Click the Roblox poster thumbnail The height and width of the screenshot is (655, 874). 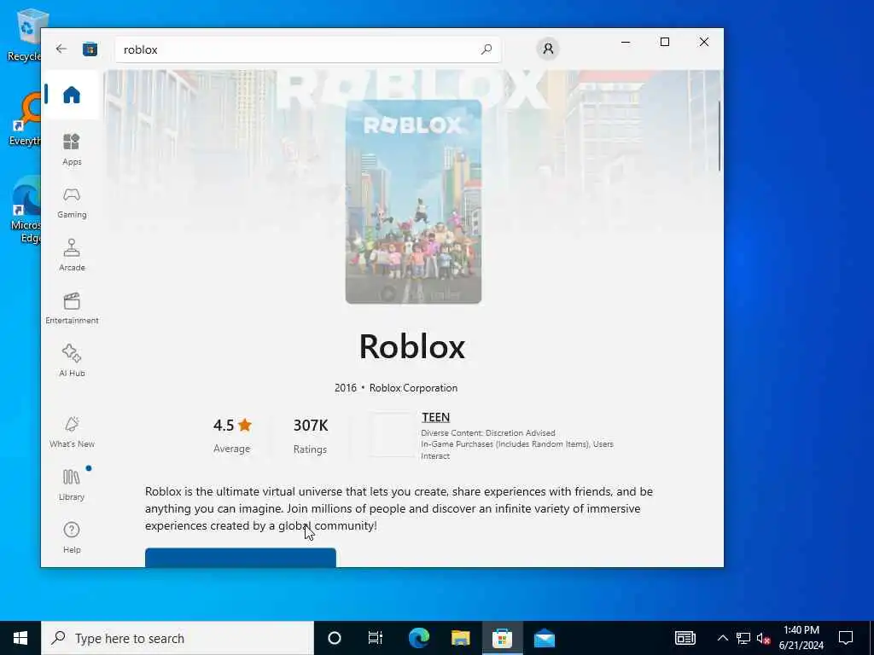414,201
